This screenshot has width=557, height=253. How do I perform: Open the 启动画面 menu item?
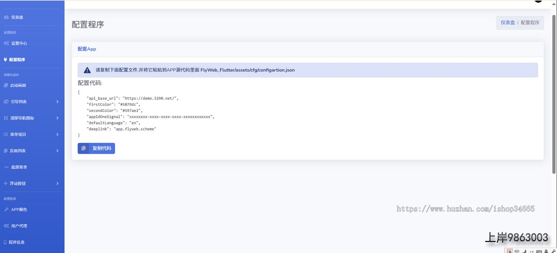(18, 85)
